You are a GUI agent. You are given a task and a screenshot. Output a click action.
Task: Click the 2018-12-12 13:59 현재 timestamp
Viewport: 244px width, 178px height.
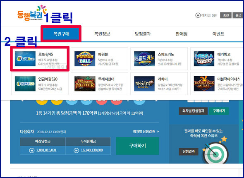click(x=51, y=132)
